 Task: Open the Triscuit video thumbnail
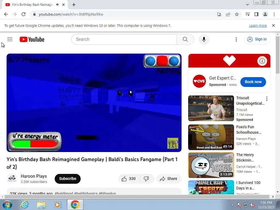click(x=211, y=108)
